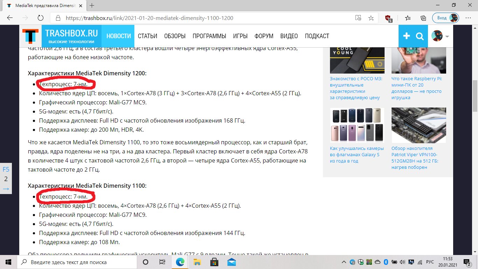
Task: Open the ВИДЕО section
Action: pyautogui.click(x=289, y=36)
